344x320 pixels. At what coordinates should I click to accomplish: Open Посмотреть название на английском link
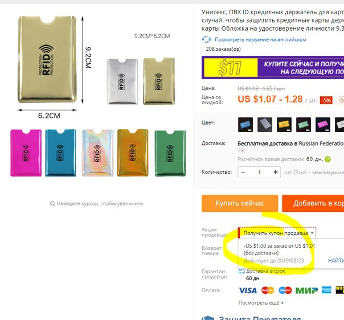click(x=260, y=40)
